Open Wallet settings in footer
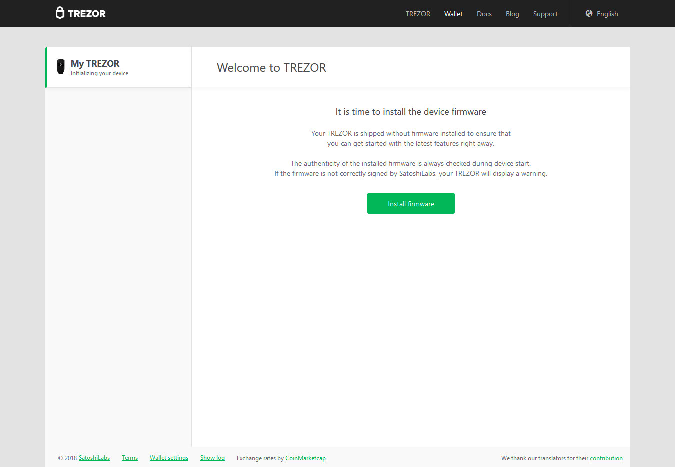Image resolution: width=675 pixels, height=467 pixels. (x=169, y=458)
